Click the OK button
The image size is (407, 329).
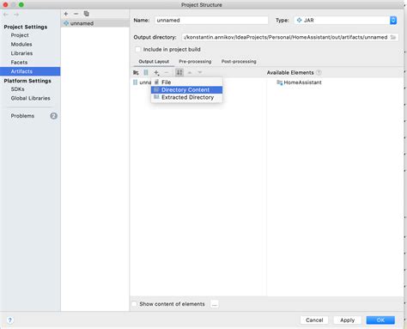[x=380, y=320]
